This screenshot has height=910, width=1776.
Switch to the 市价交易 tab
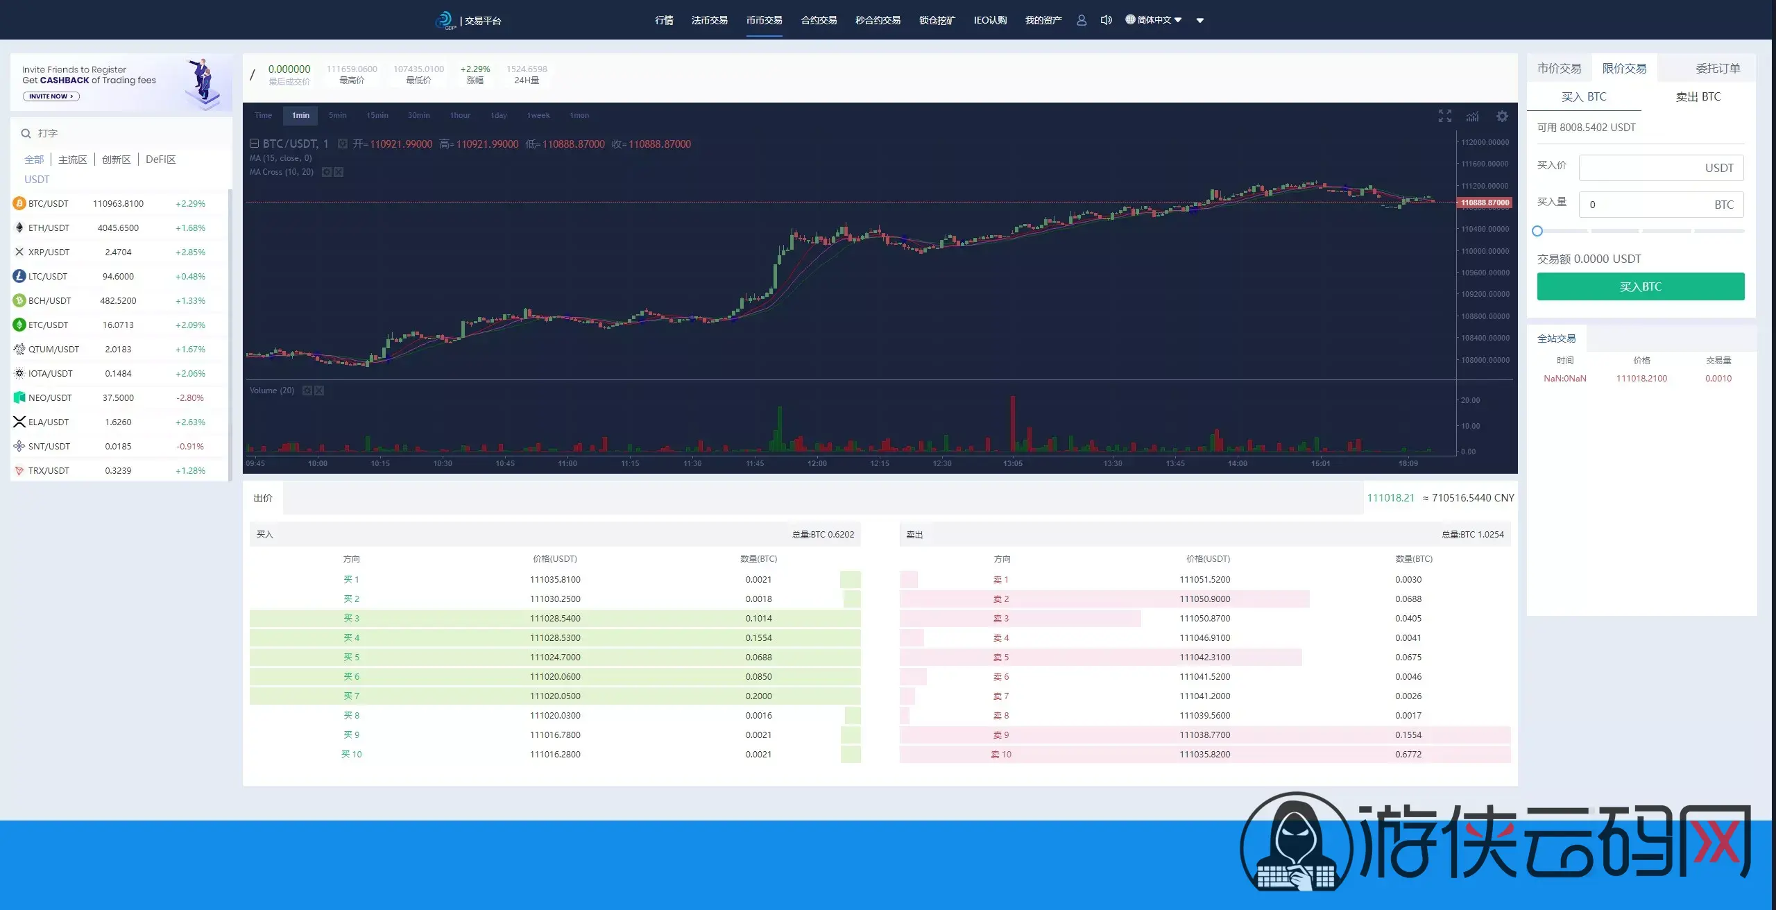click(x=1559, y=68)
